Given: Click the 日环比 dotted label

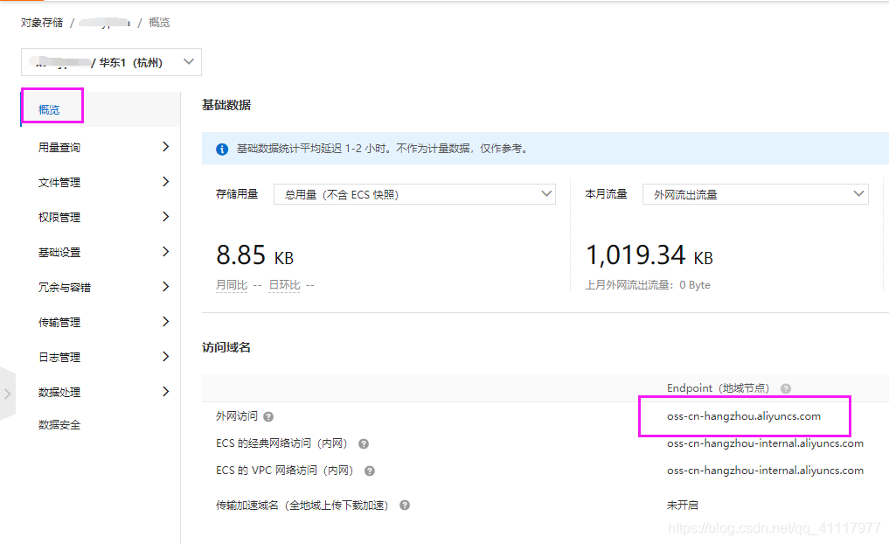Looking at the screenshot, I should pos(285,285).
